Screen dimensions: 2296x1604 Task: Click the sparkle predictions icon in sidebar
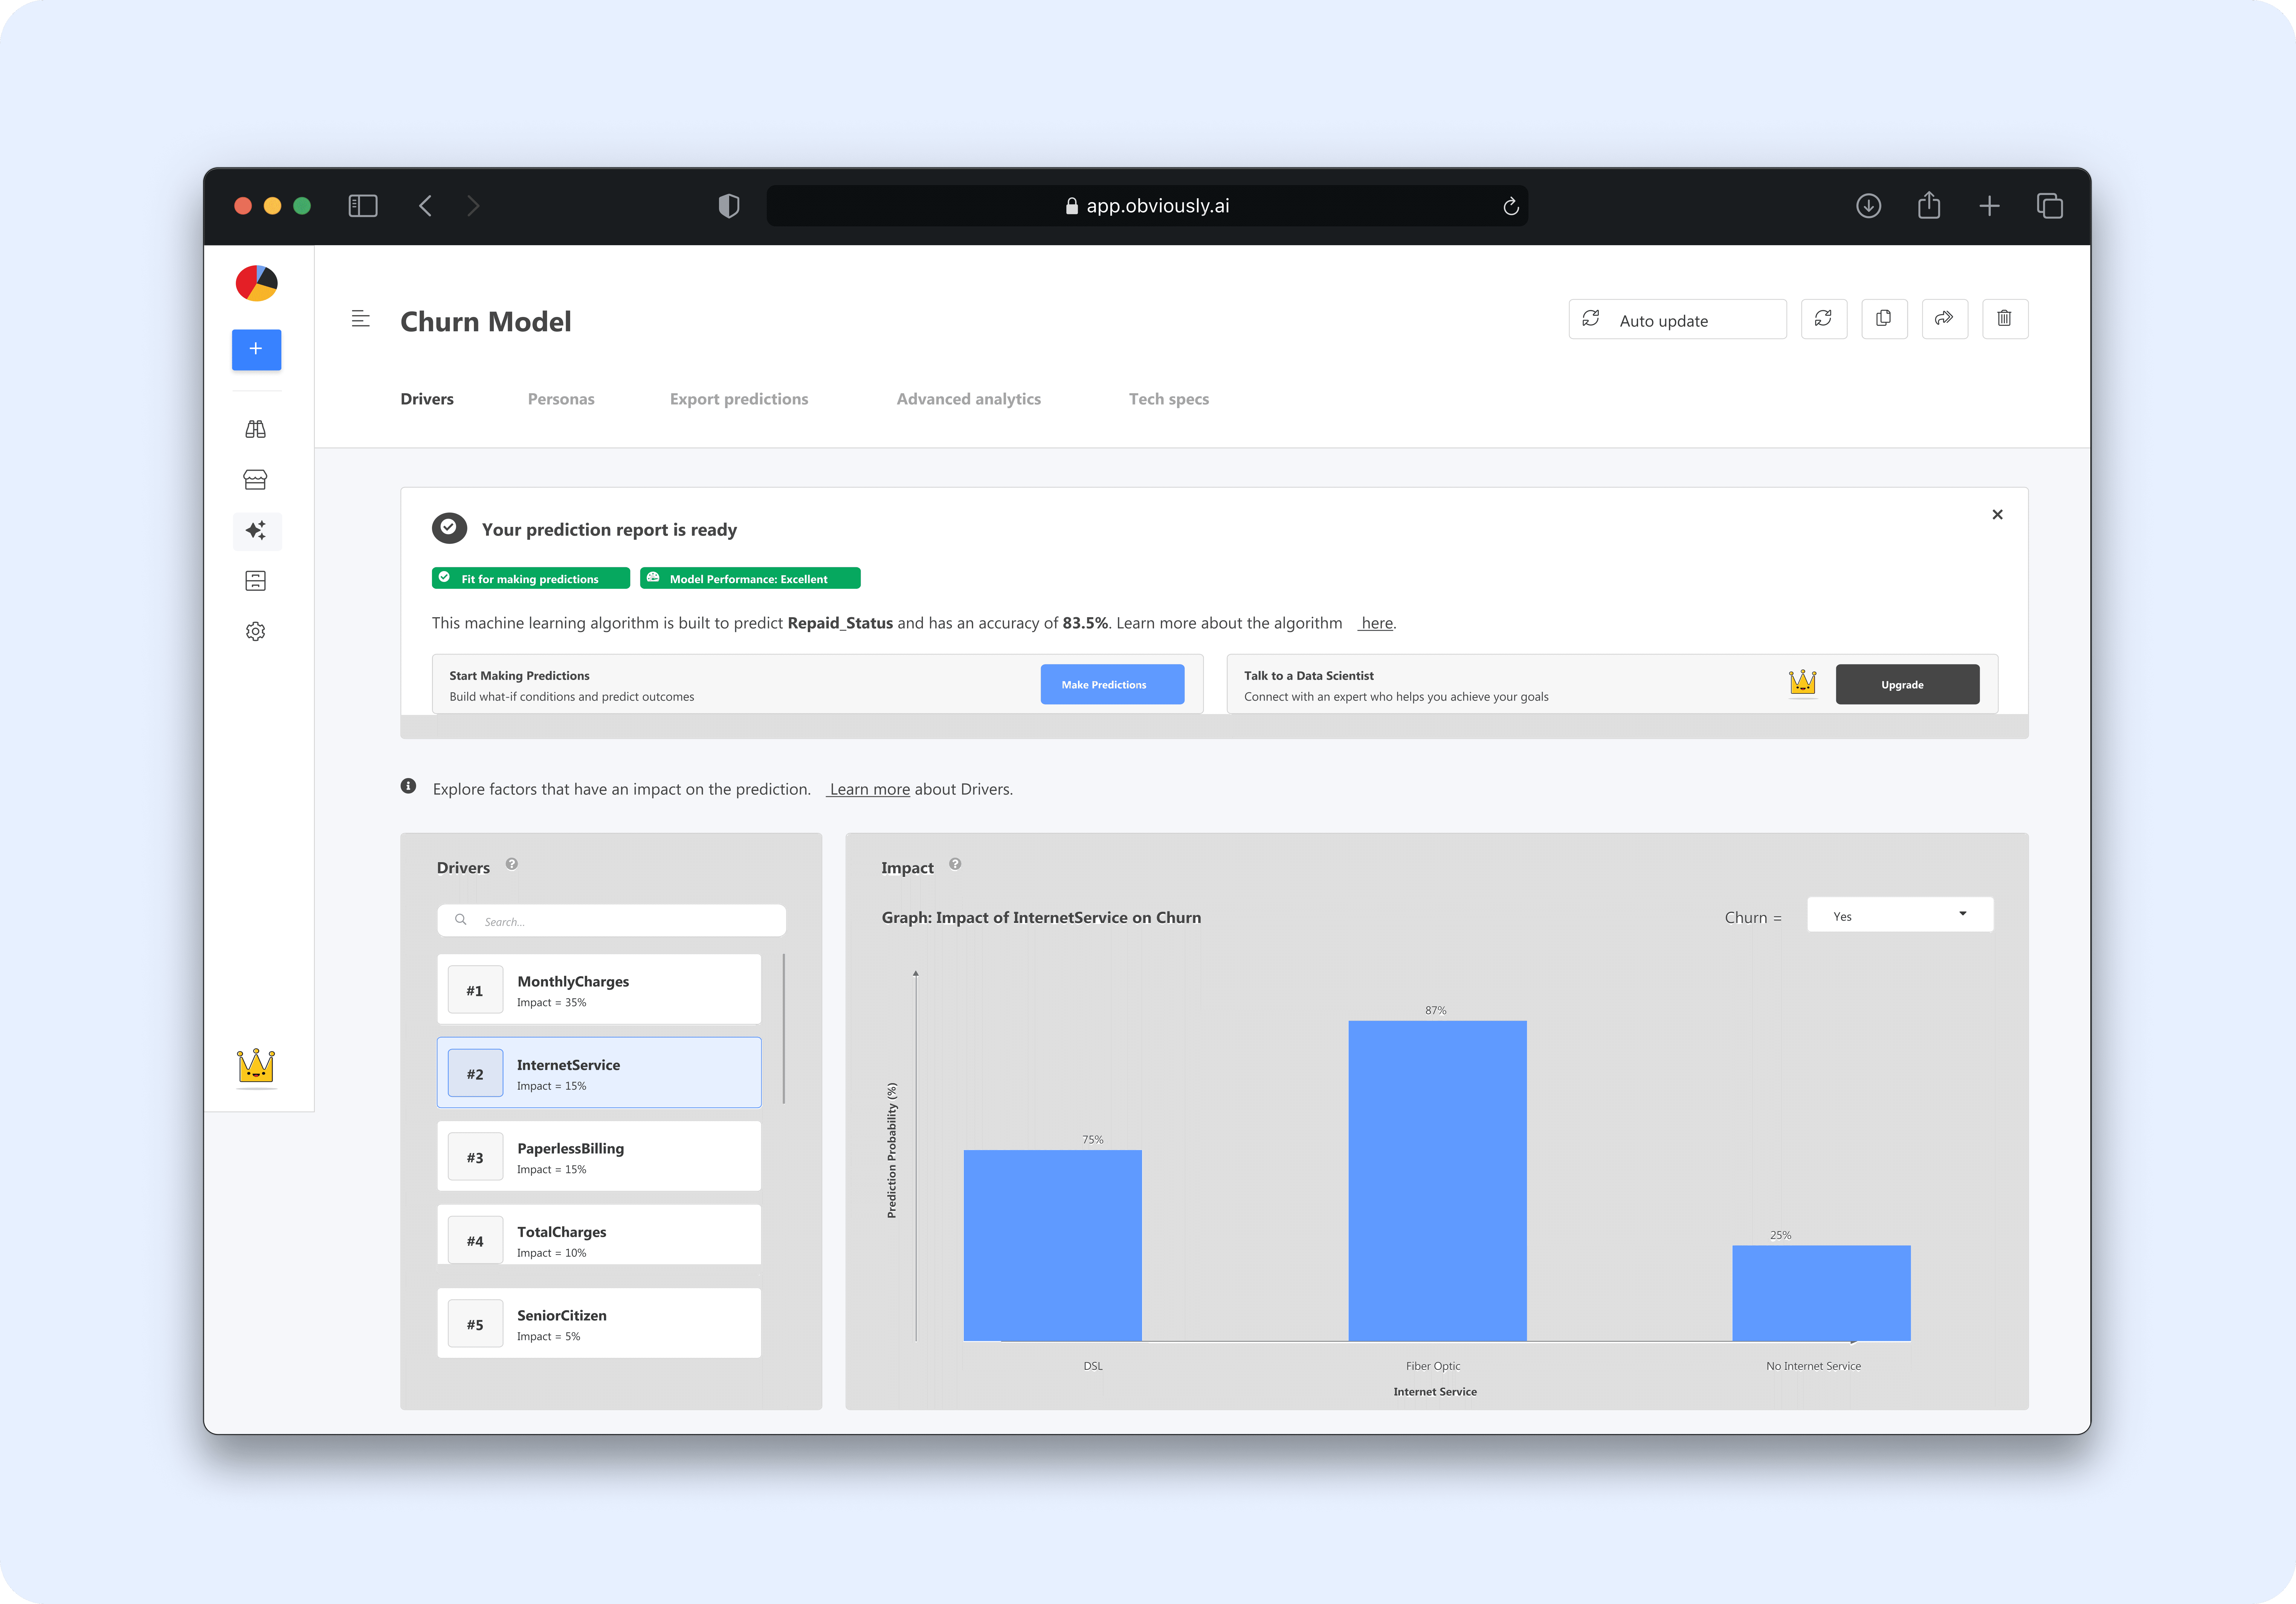pos(256,530)
